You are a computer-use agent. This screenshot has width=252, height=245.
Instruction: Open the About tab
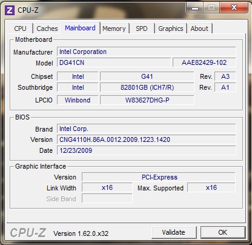(199, 29)
